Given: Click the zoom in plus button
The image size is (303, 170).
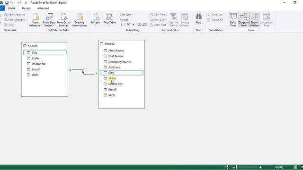Looking at the screenshot, I should point(260,167).
